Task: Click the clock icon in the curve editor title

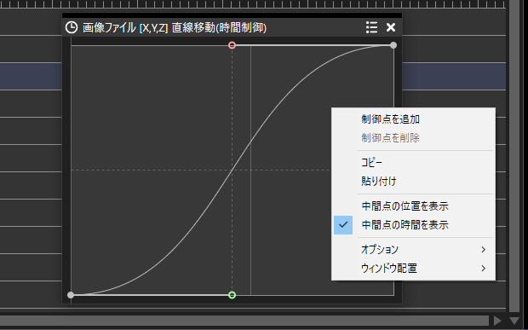Action: click(x=71, y=27)
